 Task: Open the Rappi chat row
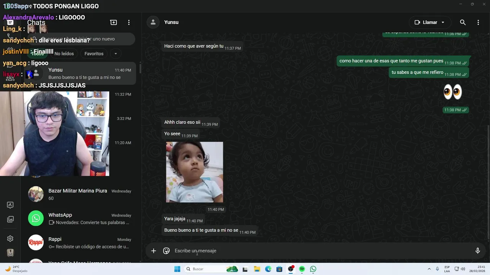pos(81,243)
